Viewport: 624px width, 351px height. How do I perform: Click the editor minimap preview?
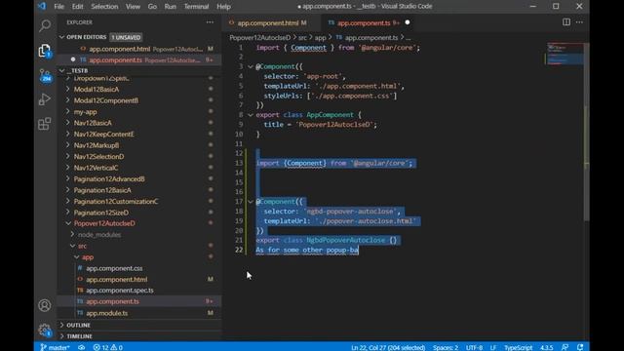pyautogui.click(x=565, y=55)
